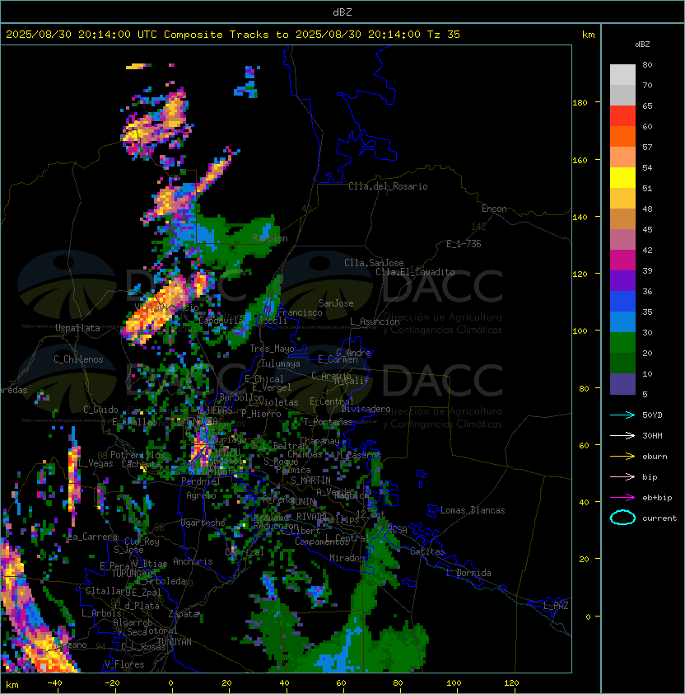Image resolution: width=685 pixels, height=694 pixels.
Task: Click the 'La_Carrera' map label
Action: tap(93, 537)
